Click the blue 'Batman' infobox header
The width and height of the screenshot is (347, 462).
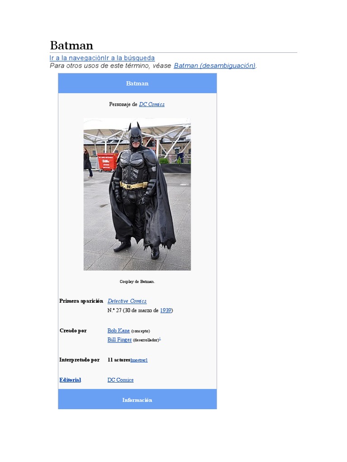point(137,83)
